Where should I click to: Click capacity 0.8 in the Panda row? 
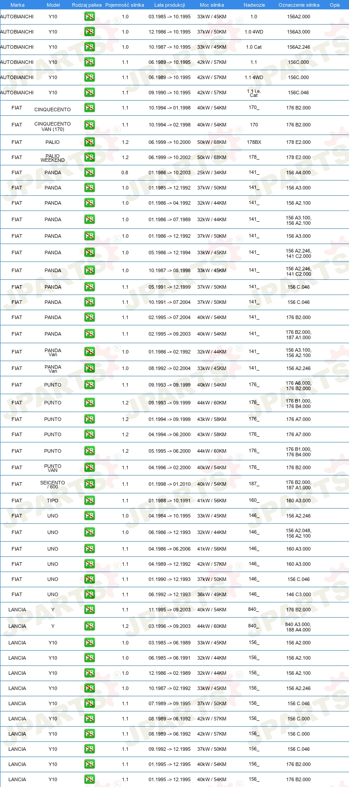point(125,173)
